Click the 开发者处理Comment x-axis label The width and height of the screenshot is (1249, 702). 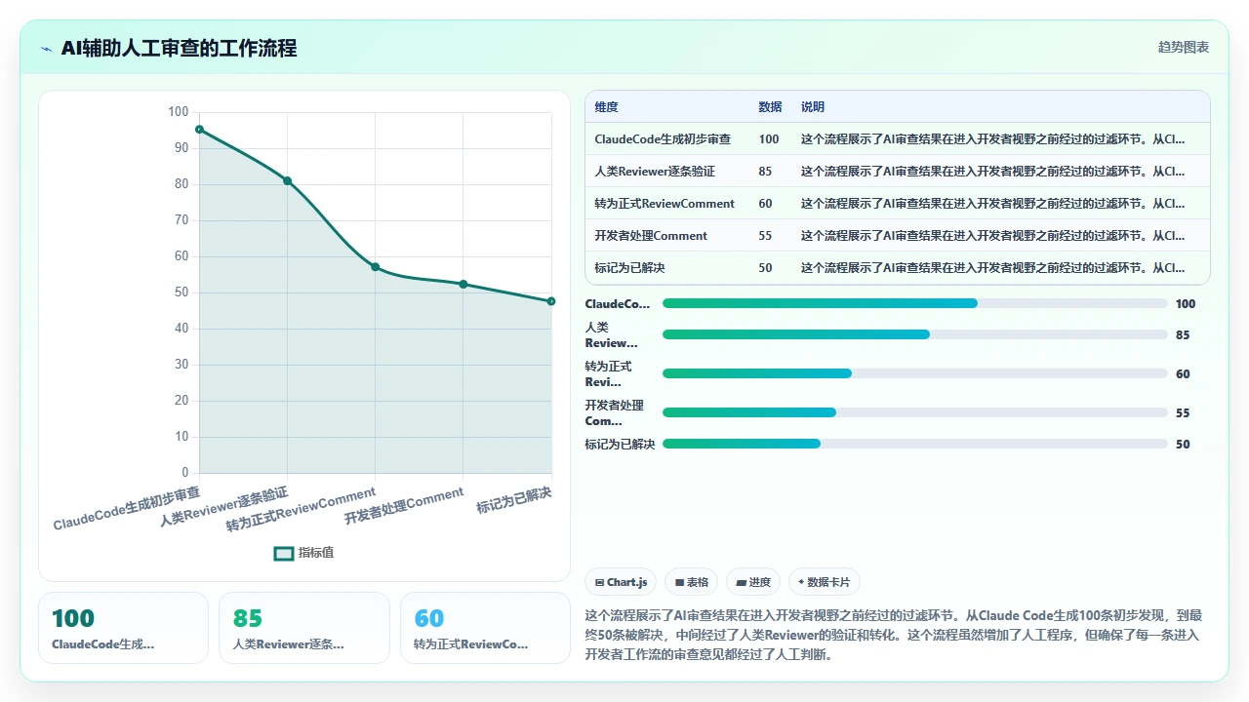(404, 505)
